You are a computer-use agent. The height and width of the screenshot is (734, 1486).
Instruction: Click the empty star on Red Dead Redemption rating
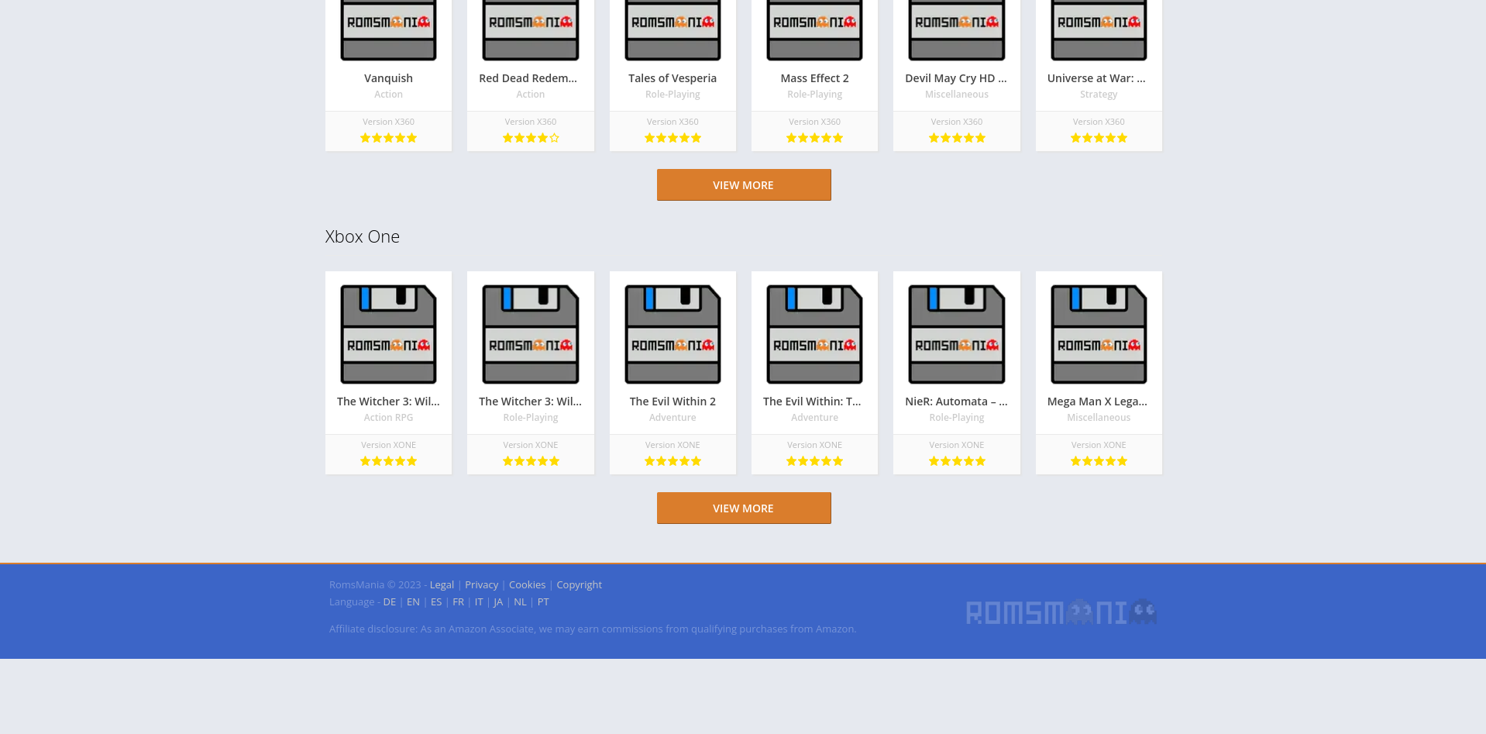[555, 137]
